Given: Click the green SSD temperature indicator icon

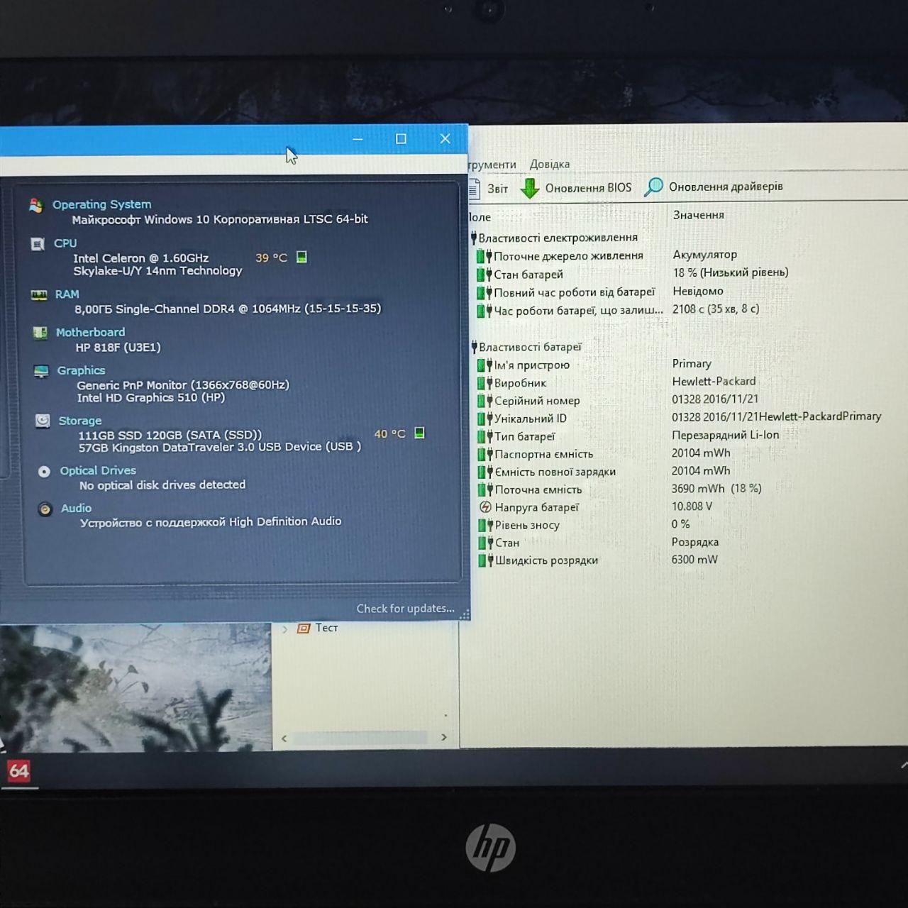Looking at the screenshot, I should (419, 433).
